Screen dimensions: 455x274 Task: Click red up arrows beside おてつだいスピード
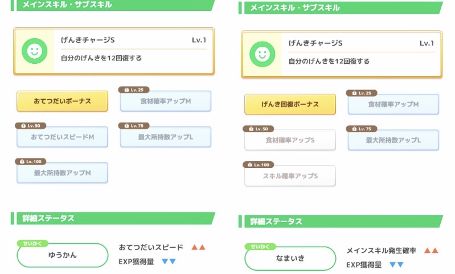(x=198, y=247)
